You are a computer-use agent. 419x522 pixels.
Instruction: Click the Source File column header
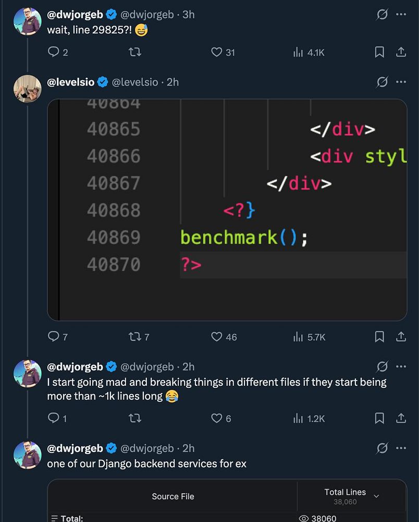172,496
